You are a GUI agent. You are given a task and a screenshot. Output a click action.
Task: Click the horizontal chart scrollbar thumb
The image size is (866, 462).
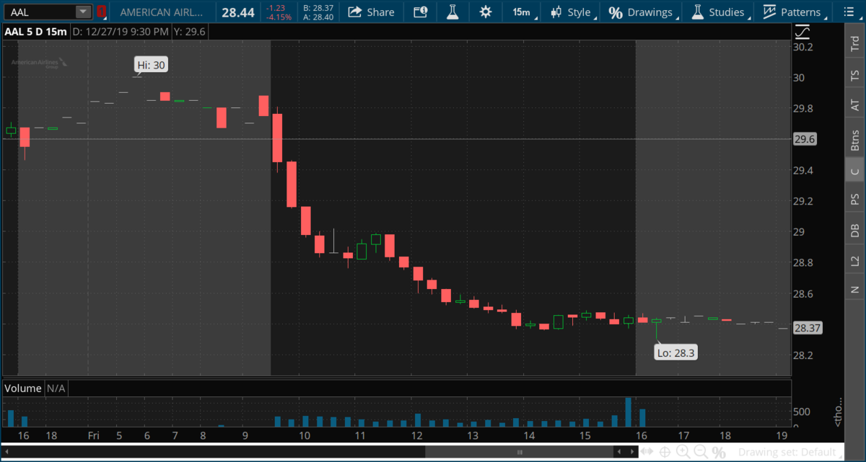(520, 452)
